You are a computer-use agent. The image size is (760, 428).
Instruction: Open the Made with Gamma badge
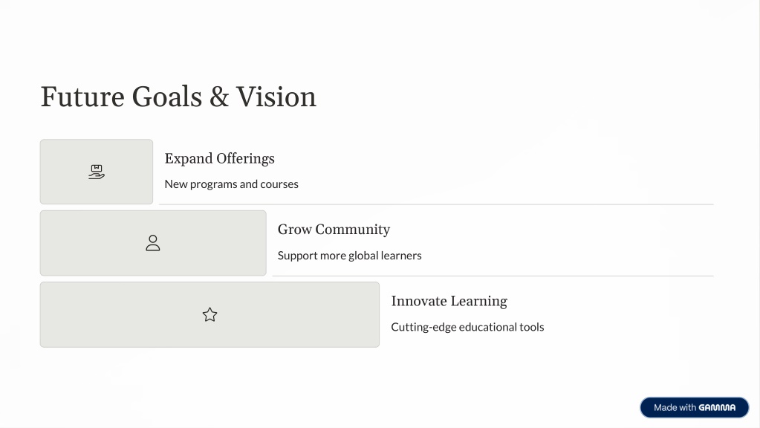point(694,408)
